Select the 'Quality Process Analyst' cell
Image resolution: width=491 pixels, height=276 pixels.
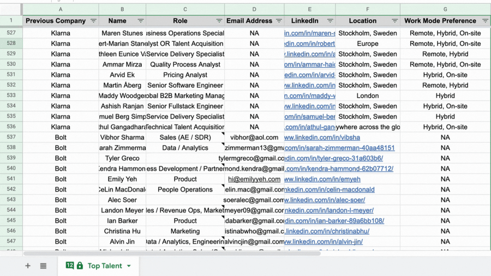tap(185, 64)
